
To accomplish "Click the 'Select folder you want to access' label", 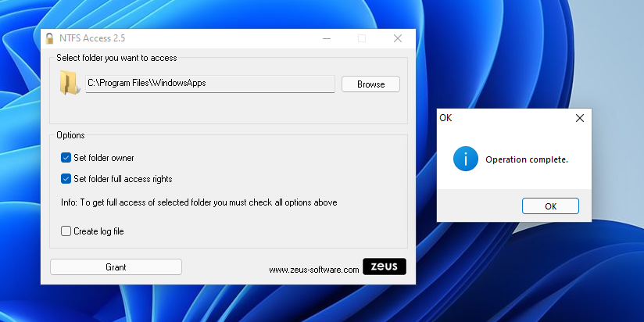I will pyautogui.click(x=116, y=58).
